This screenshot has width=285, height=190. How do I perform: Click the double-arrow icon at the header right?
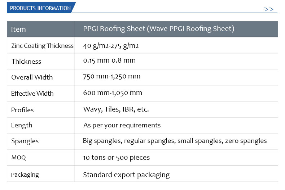[x=269, y=9]
